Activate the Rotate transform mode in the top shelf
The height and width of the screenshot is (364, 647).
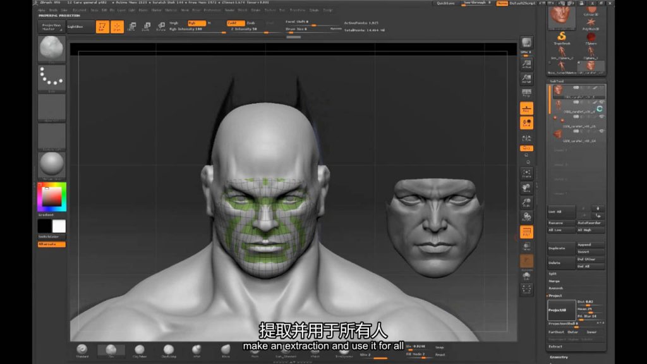[x=160, y=27]
